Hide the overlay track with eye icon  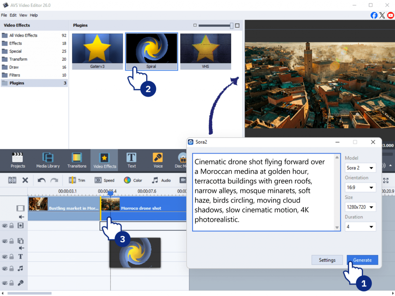coord(5,241)
